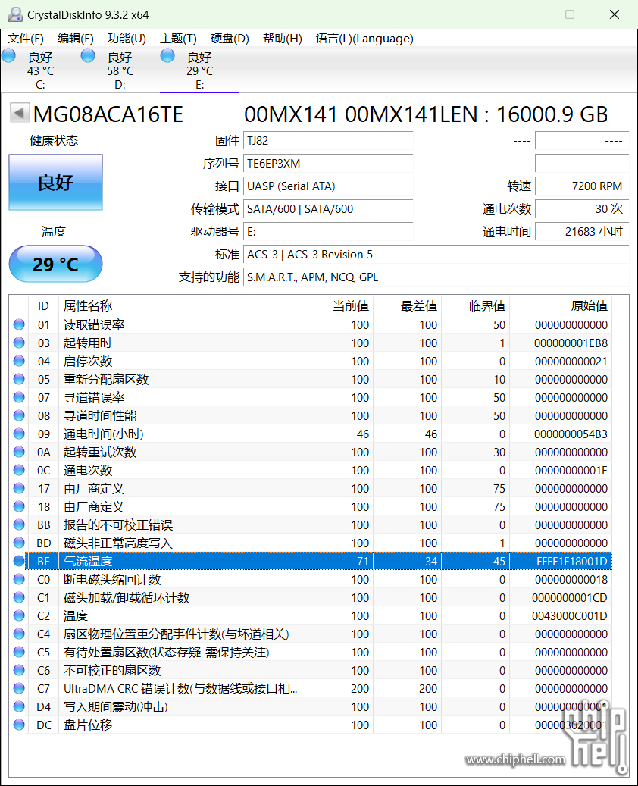This screenshot has width=638, height=786.
Task: Click status orb for 01 读取错误率 row
Action: click(x=19, y=324)
